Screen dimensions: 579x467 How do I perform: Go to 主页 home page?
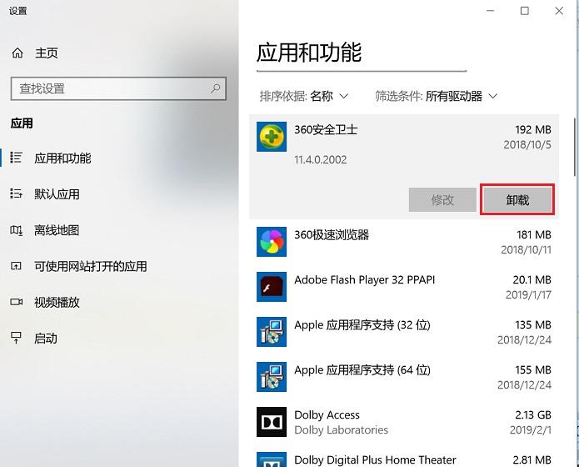click(47, 53)
